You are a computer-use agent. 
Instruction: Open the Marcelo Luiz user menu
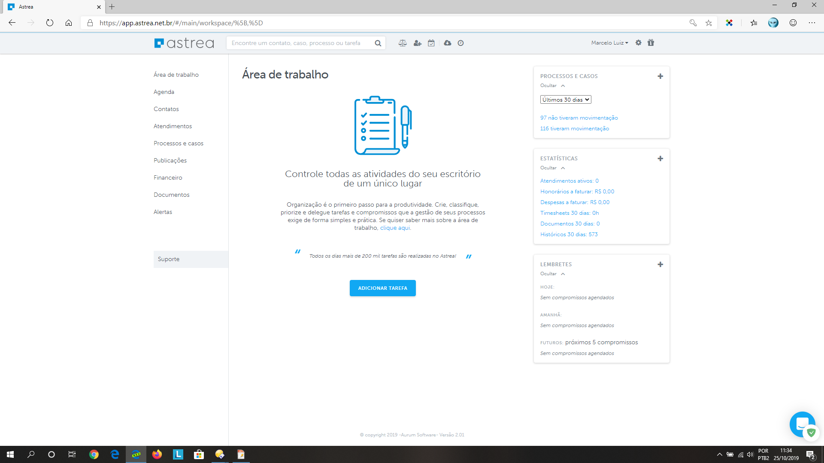tap(609, 43)
